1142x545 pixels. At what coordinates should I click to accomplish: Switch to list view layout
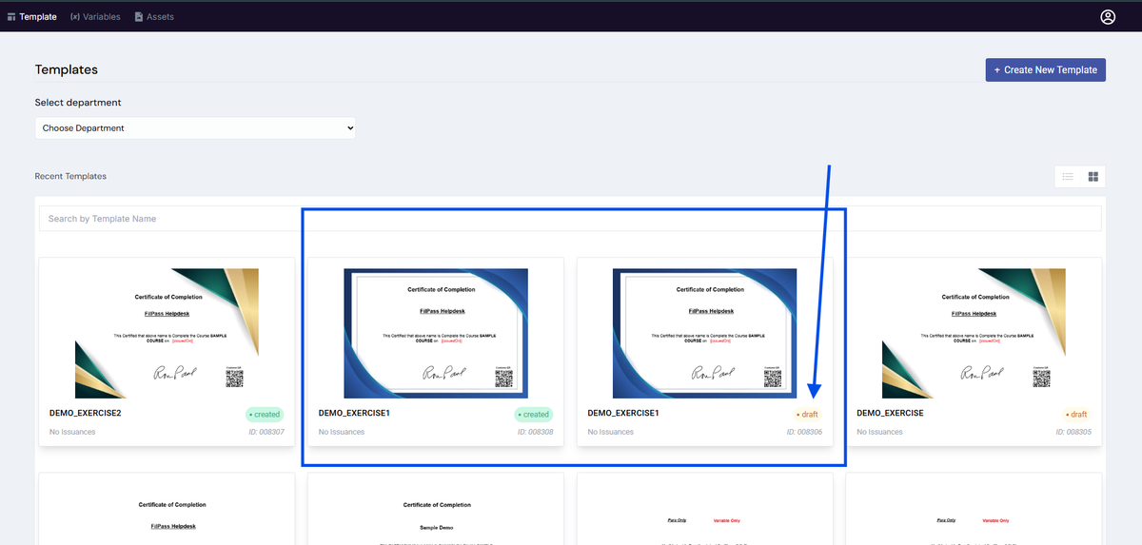pyautogui.click(x=1068, y=176)
